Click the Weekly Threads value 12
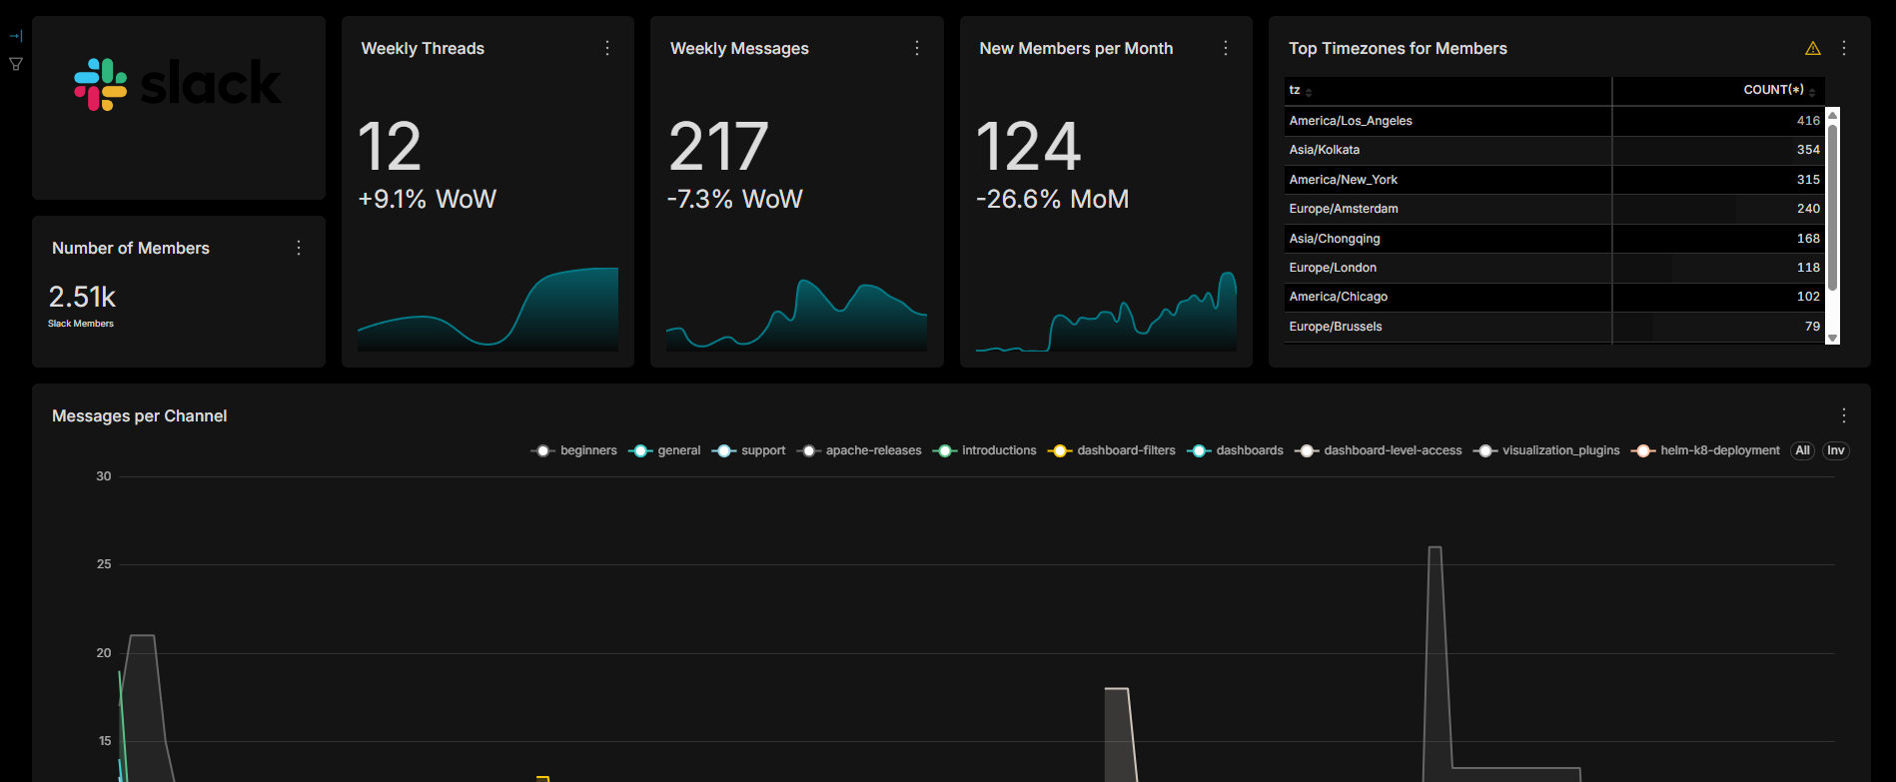1896x782 pixels. (390, 147)
